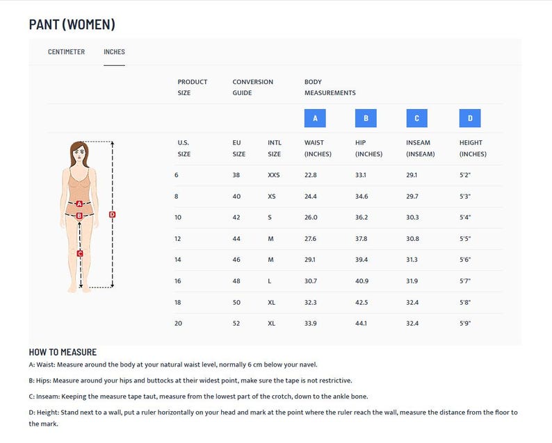552x443 pixels.
Task: Click waist value 27.6
Action: [x=311, y=239]
